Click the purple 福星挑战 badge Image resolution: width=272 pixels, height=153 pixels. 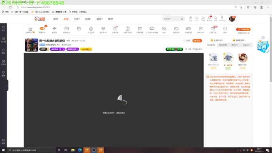(x=57, y=49)
